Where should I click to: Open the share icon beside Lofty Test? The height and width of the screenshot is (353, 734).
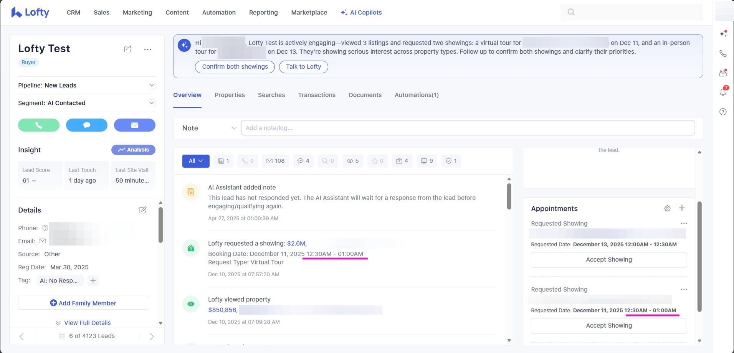(128, 49)
